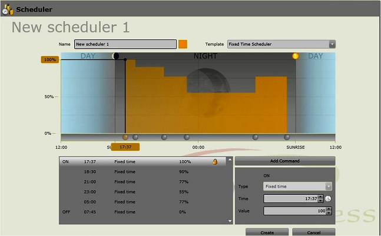Decrease the Time field with the down arrow

pyautogui.click(x=322, y=201)
